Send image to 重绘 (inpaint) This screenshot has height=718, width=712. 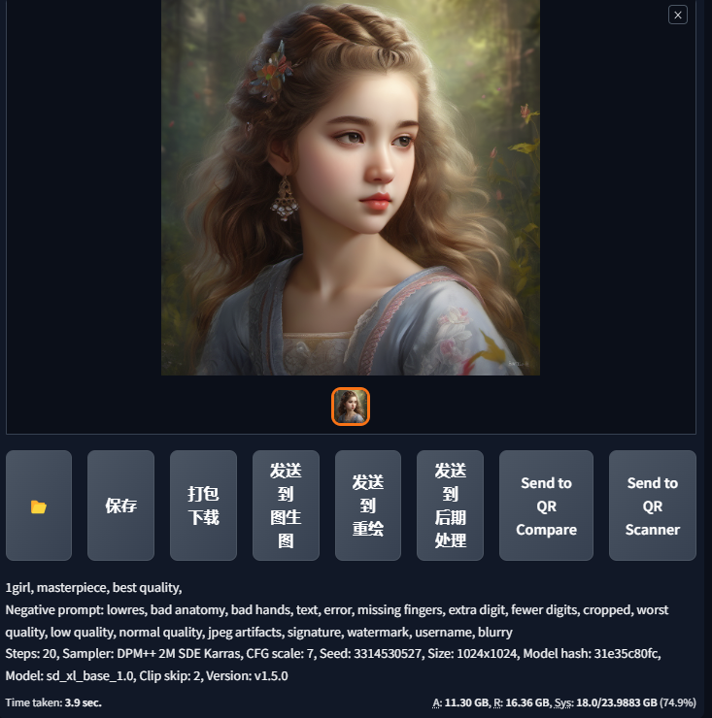[368, 506]
